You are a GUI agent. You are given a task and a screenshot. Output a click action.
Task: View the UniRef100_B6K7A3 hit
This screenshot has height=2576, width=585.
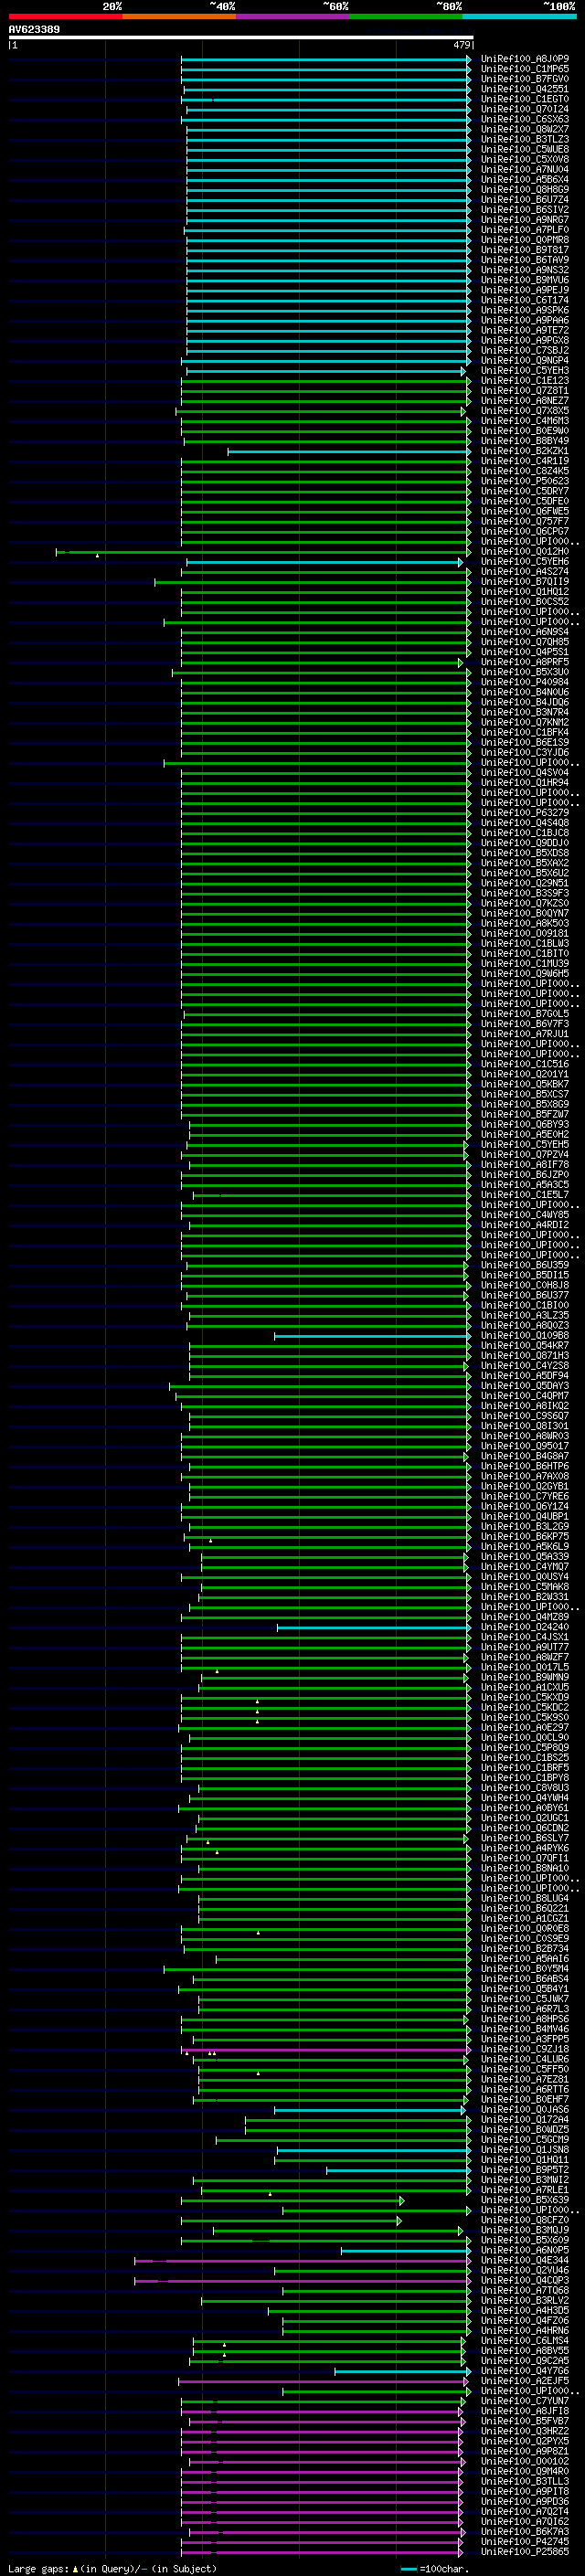point(525,2532)
